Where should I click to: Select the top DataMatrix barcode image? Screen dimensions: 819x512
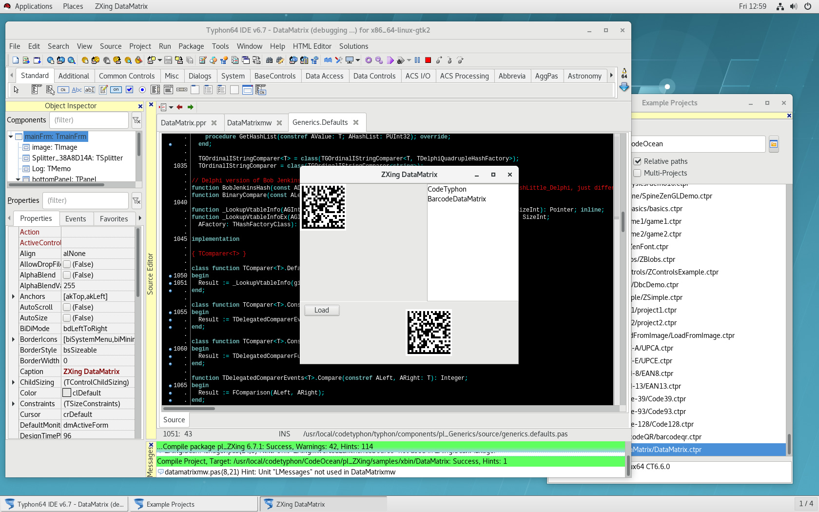coord(323,207)
